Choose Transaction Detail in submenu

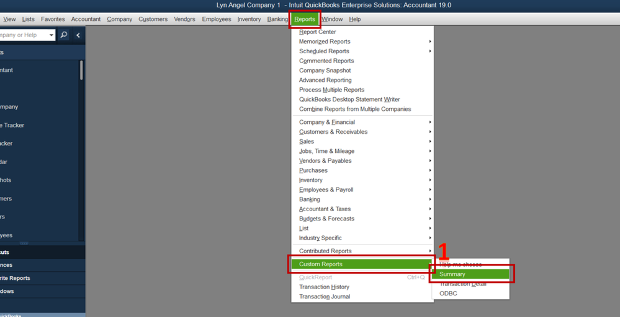coord(470,284)
